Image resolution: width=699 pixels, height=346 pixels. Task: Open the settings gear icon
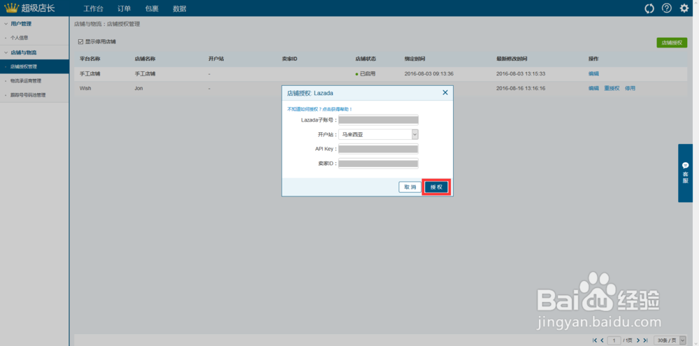(x=684, y=8)
